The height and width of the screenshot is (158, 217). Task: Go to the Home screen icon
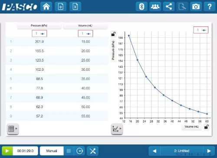tap(46, 7)
